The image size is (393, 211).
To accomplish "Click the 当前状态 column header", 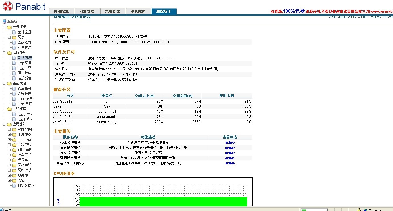I will (x=230, y=137).
